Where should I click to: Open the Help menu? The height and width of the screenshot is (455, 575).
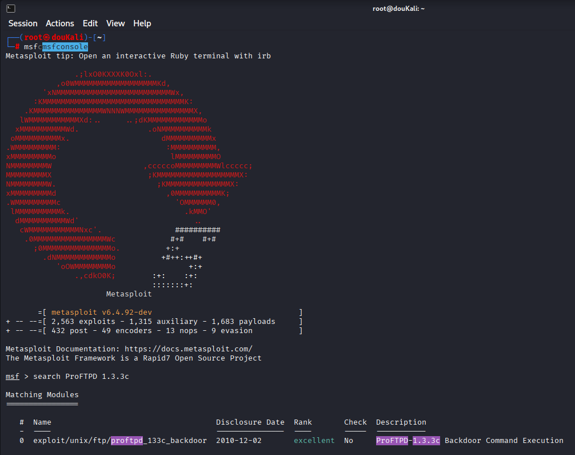(x=142, y=23)
